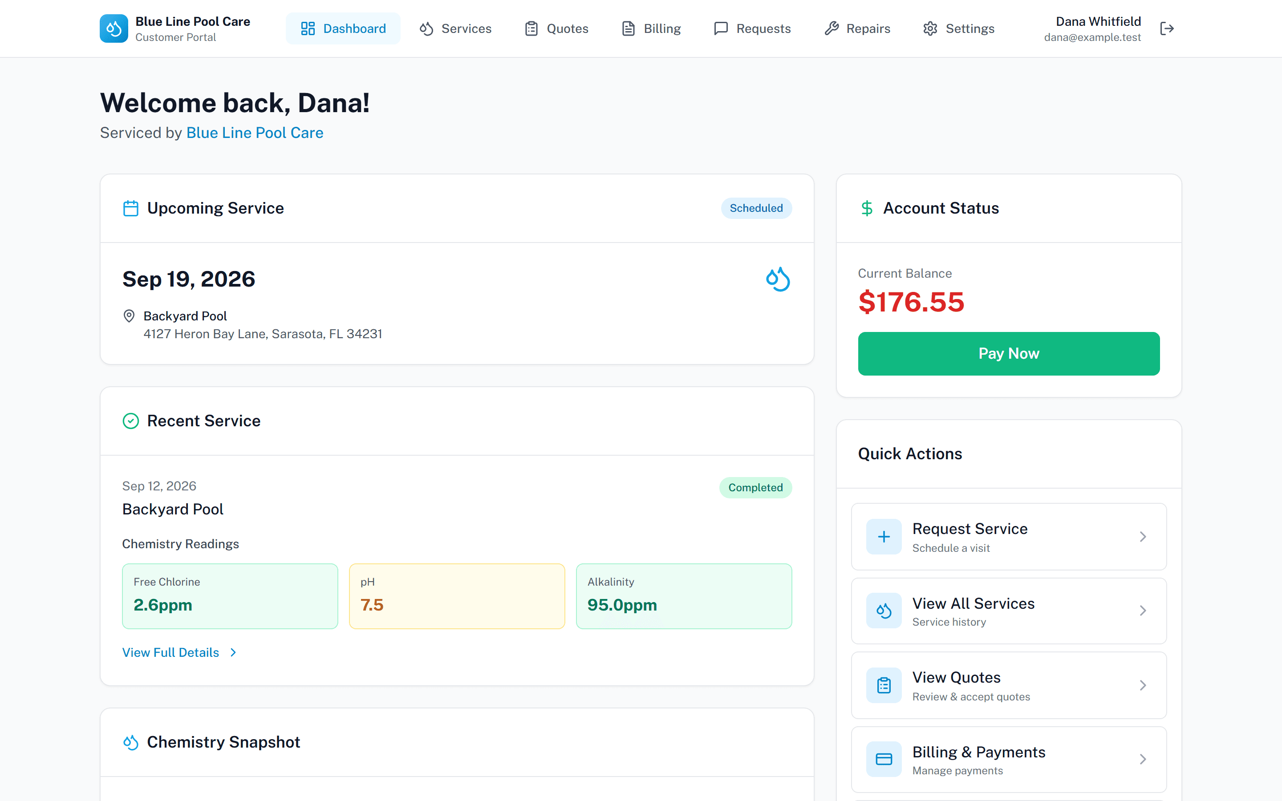The image size is (1282, 801).
Task: Click the wrench icon in Repairs nav
Action: pyautogui.click(x=832, y=28)
